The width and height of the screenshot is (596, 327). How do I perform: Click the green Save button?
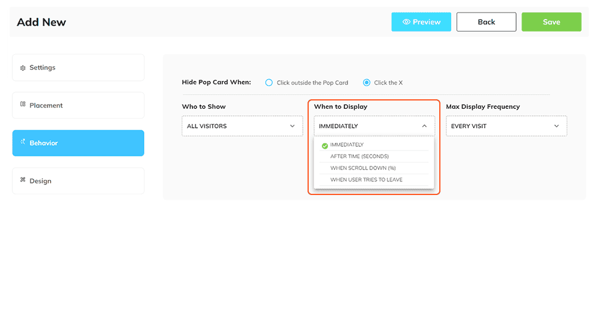551,22
